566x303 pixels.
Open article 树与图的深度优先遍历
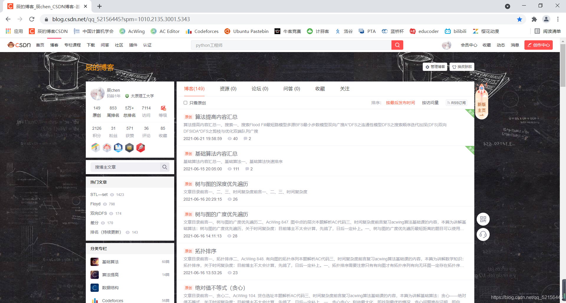pyautogui.click(x=222, y=184)
